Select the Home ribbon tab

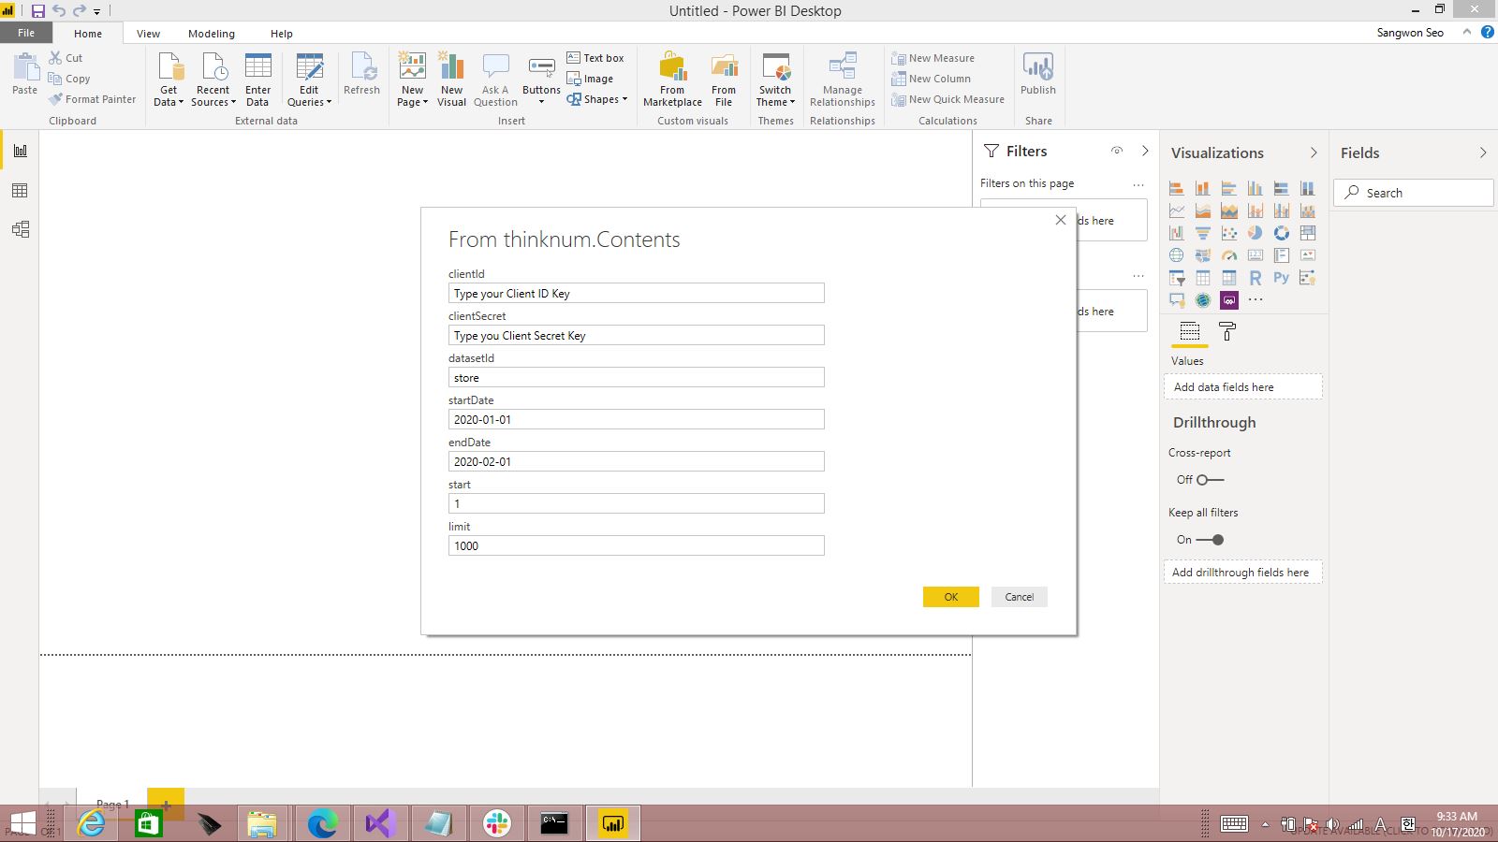tap(88, 34)
